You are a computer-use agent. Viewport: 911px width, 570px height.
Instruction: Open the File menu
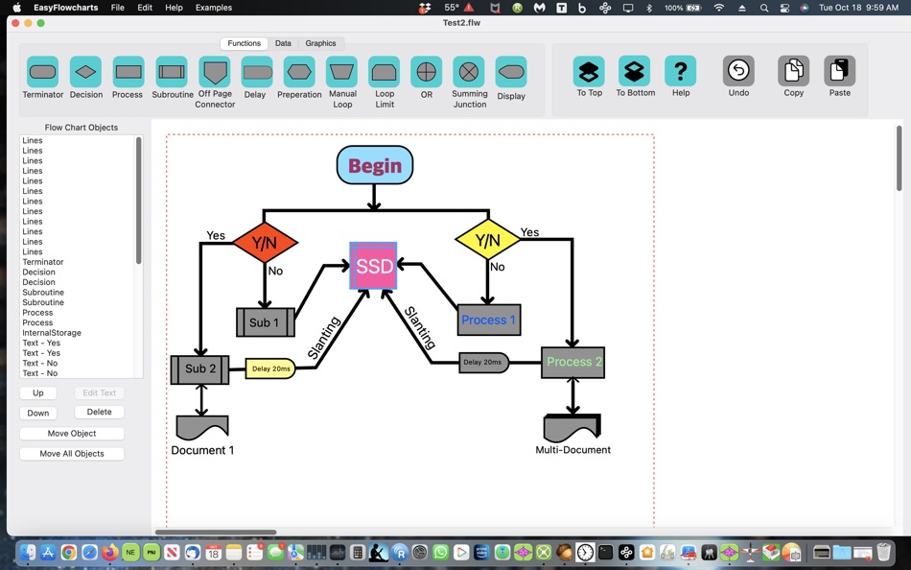tap(117, 8)
